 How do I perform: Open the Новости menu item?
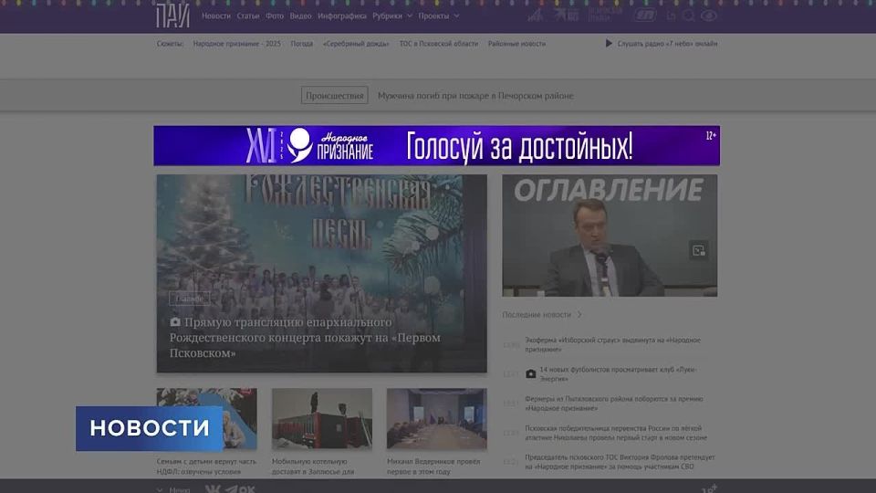point(216,16)
